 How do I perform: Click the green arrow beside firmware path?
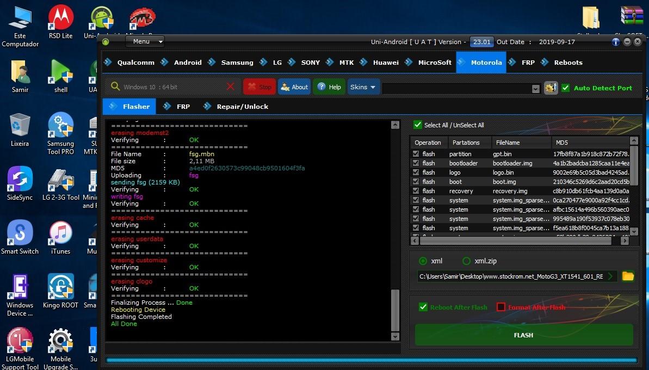tap(610, 276)
